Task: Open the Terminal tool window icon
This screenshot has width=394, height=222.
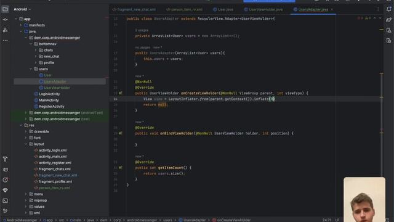Action: 5,200
